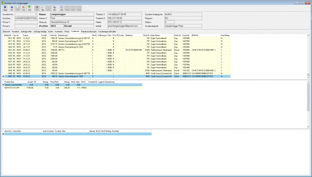Click the red X F3 icon

[23, 8]
